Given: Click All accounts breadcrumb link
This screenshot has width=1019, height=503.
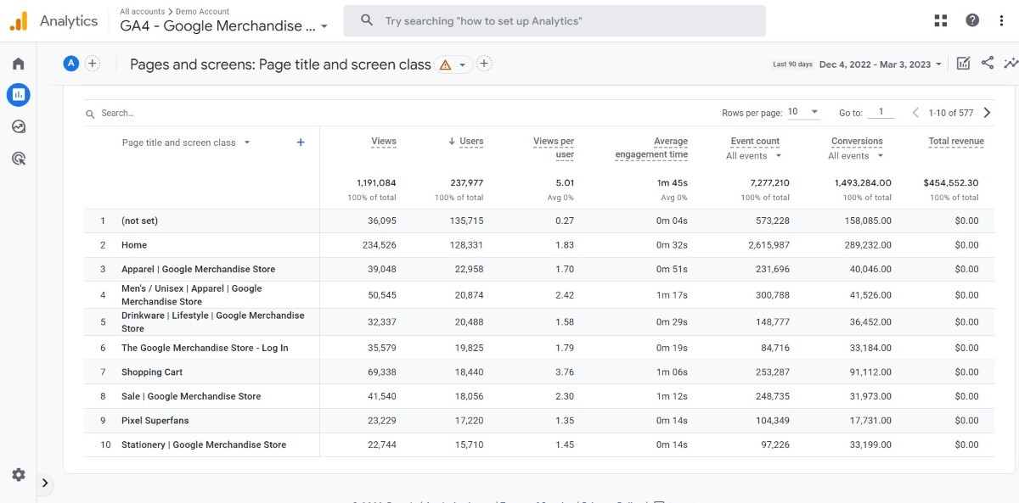Looking at the screenshot, I should coord(142,11).
